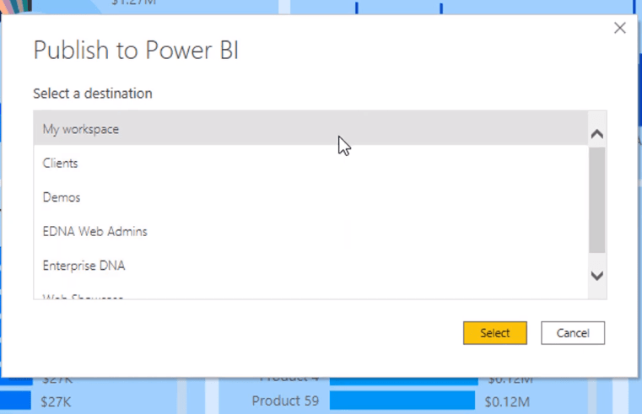Screen dimensions: 642x414
Task: Choose Enterprise DNA workspace
Action: (310, 266)
